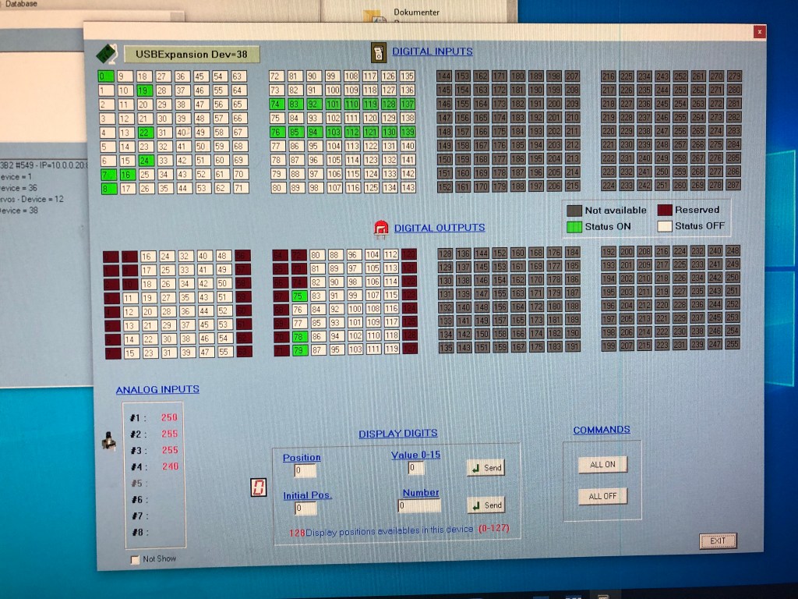Click the switch icon beside Digital Inputs
798x599 pixels.
[378, 52]
